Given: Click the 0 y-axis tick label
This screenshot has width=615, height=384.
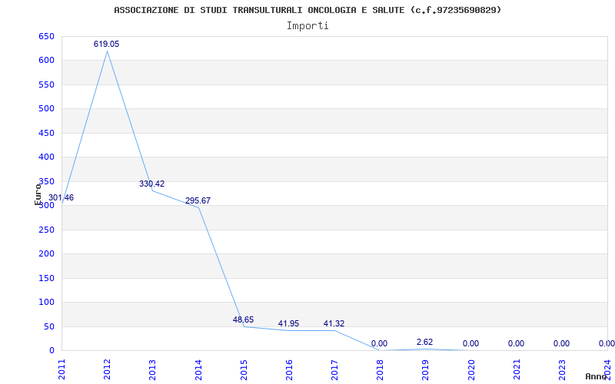Looking at the screenshot, I should click(x=52, y=351).
